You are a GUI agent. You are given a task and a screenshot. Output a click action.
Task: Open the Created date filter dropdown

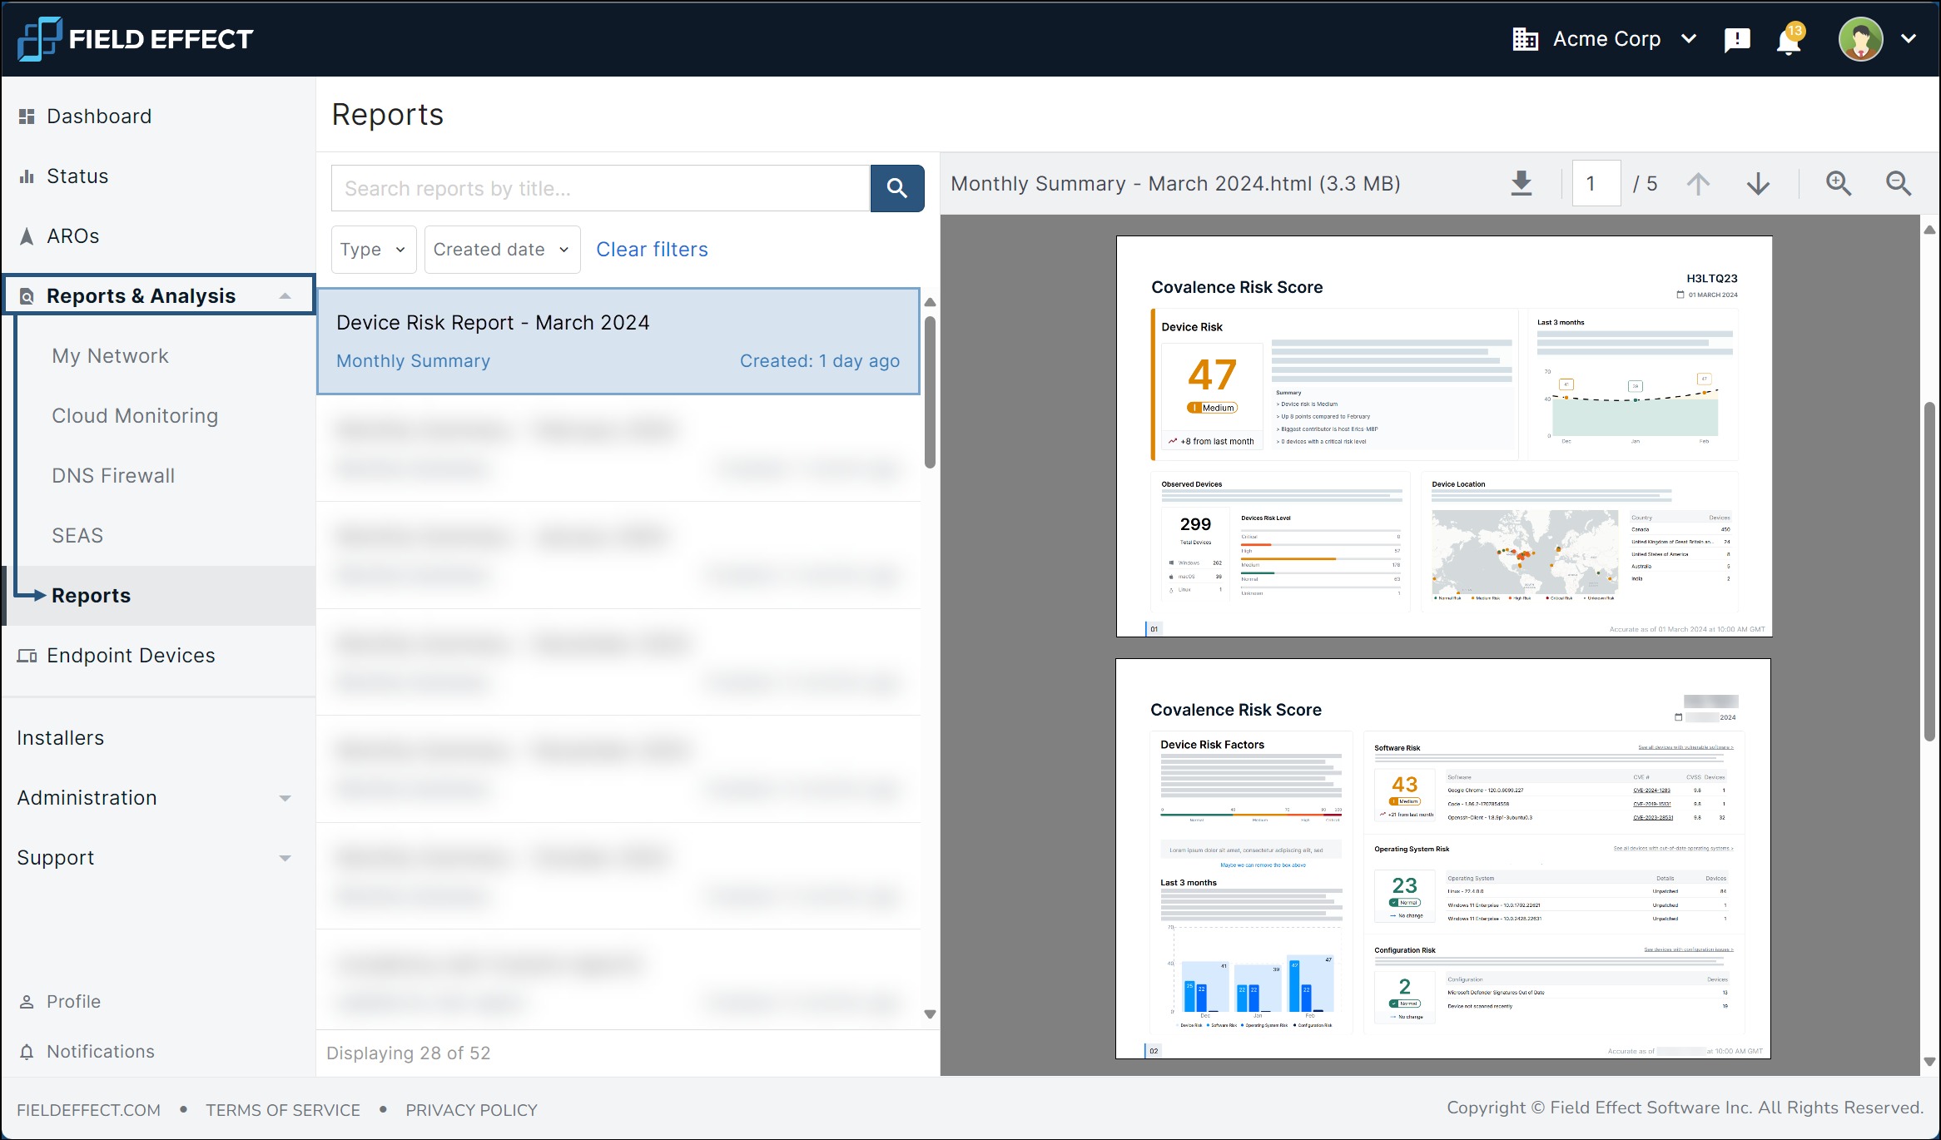(502, 250)
